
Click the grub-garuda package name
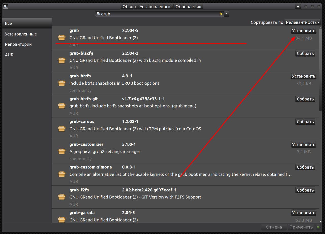click(82, 213)
